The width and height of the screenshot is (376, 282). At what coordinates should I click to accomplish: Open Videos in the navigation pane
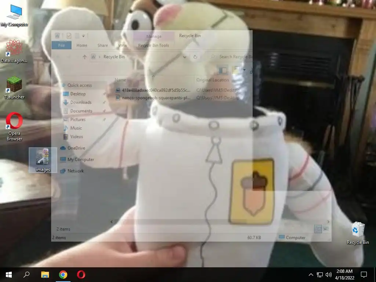pyautogui.click(x=76, y=137)
